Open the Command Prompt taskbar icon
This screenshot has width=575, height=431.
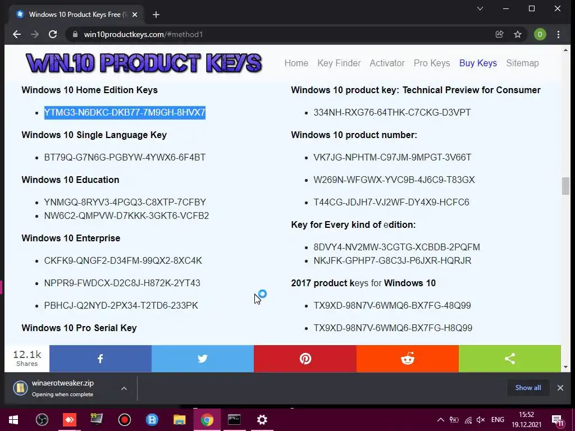click(234, 420)
